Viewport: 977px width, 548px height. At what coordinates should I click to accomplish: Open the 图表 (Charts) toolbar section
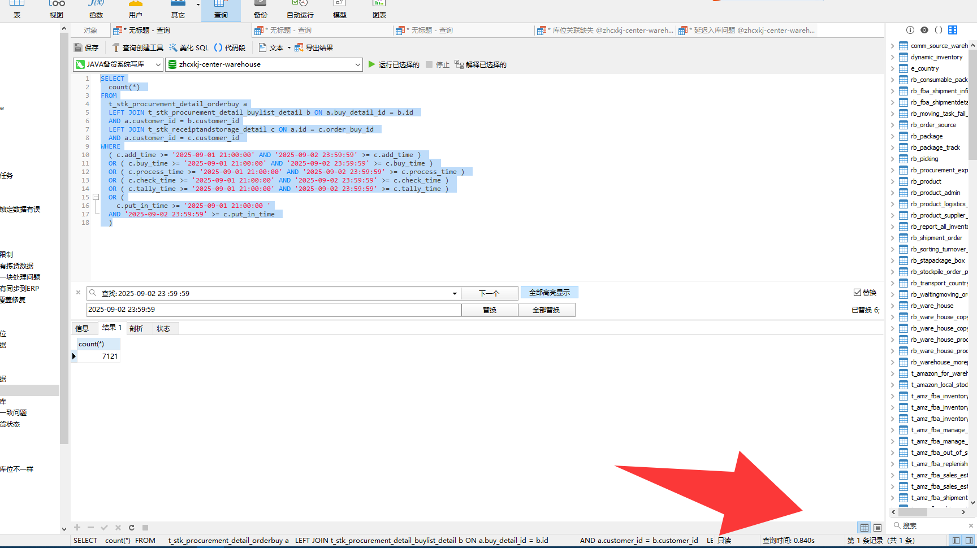point(379,10)
